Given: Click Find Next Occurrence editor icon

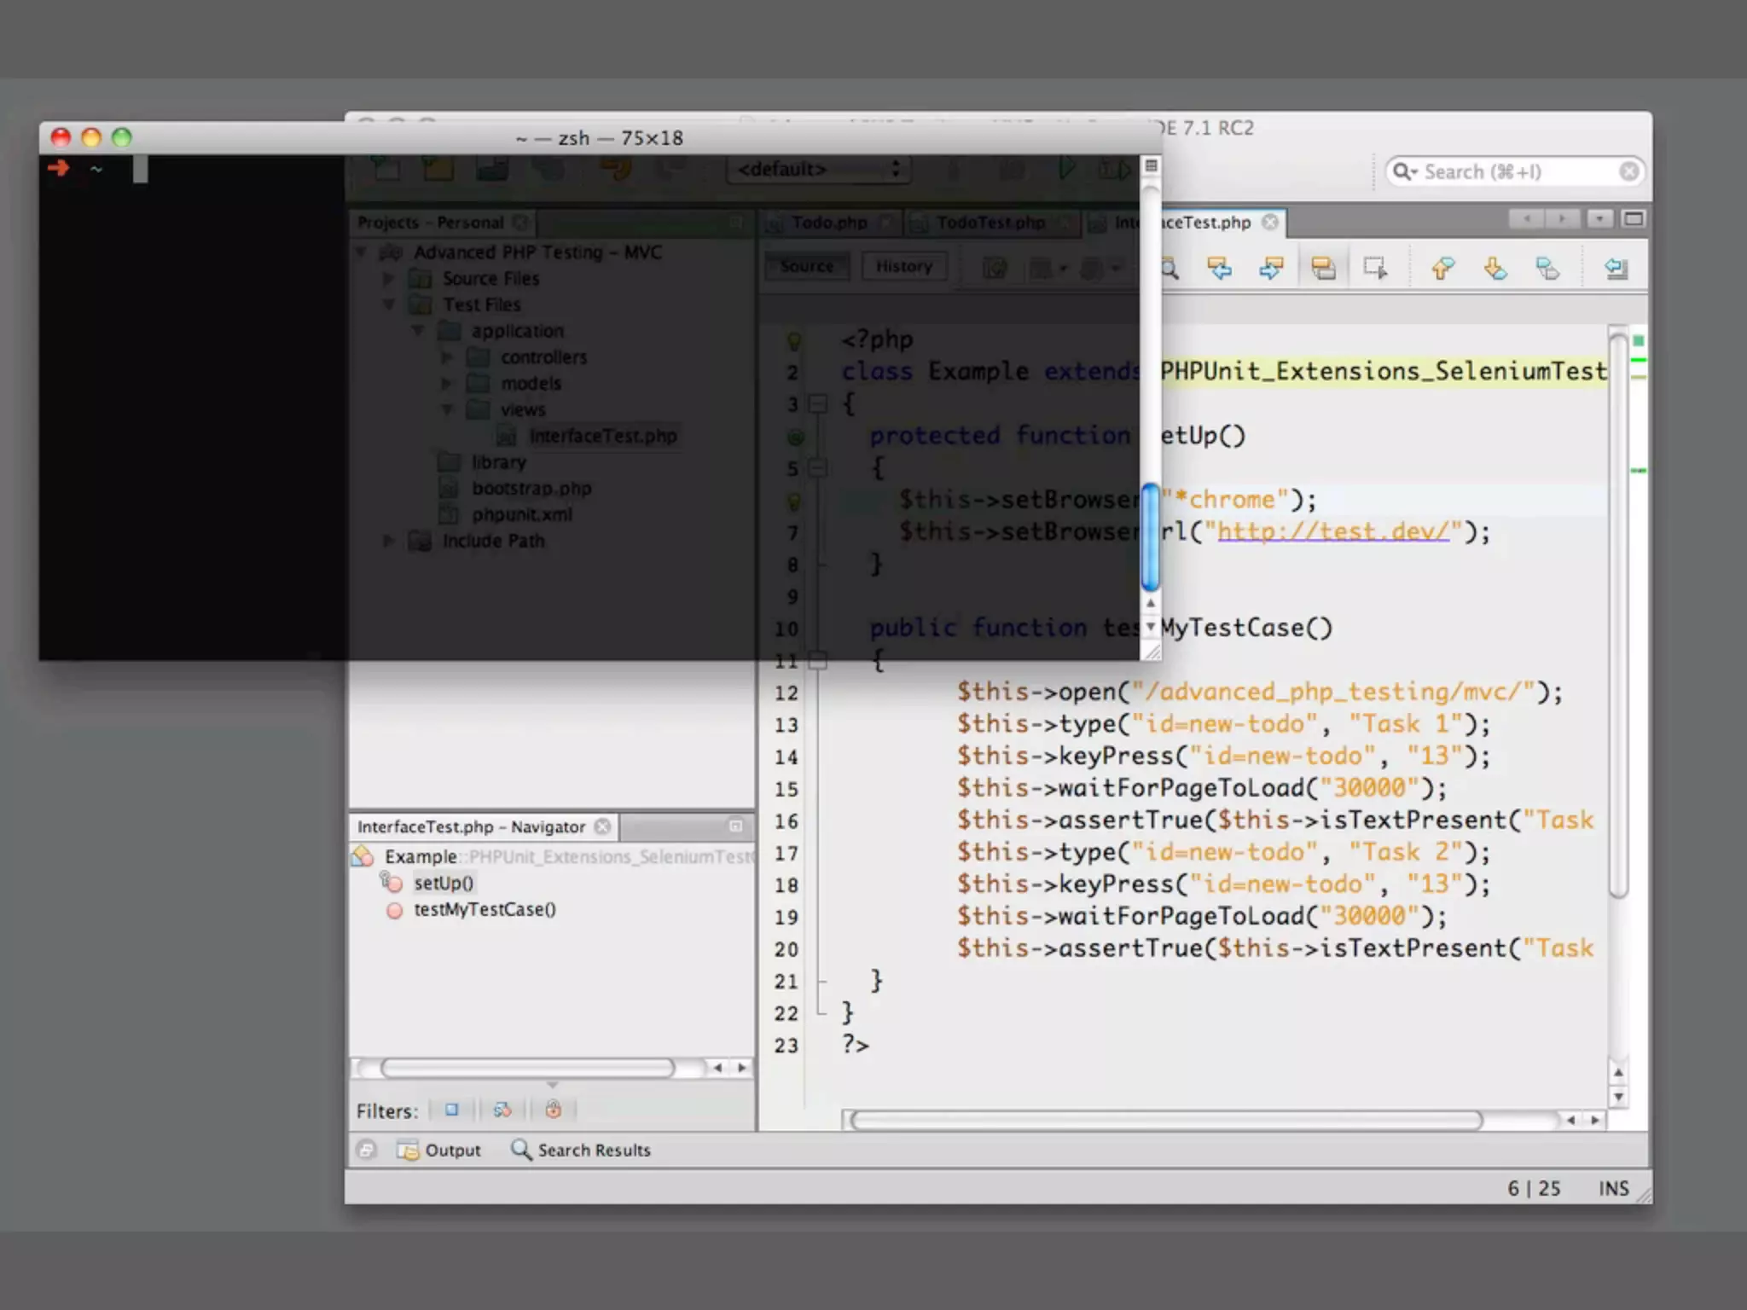Looking at the screenshot, I should (x=1271, y=269).
